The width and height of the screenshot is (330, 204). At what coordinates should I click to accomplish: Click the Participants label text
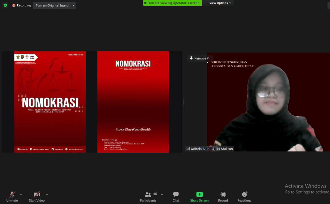click(148, 200)
